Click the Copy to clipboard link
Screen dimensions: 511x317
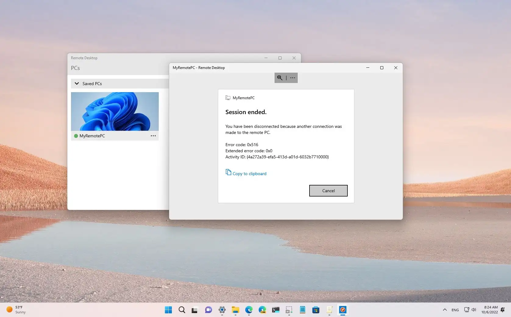[x=249, y=173]
